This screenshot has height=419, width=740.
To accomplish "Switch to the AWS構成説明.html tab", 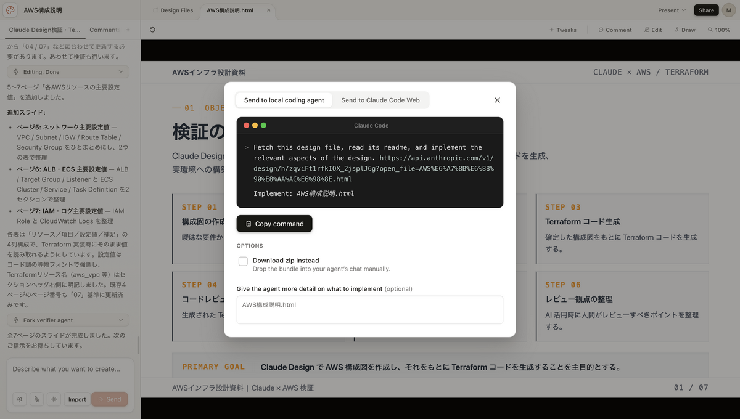I will 230,10.
